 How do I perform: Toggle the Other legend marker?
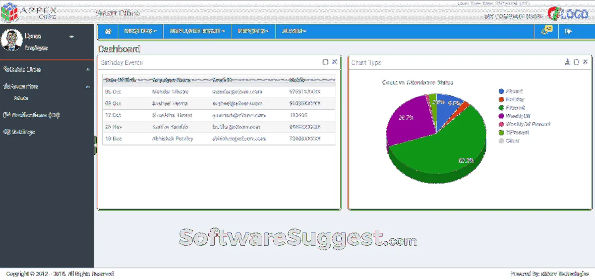pyautogui.click(x=501, y=141)
